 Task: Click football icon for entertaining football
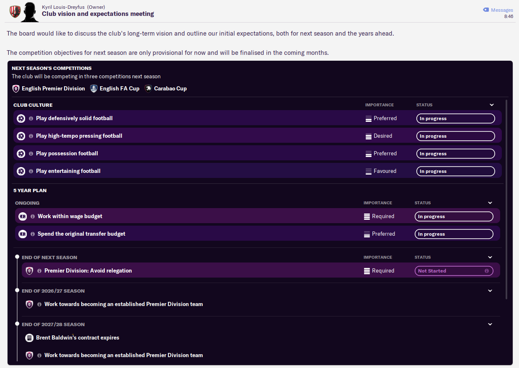[21, 171]
